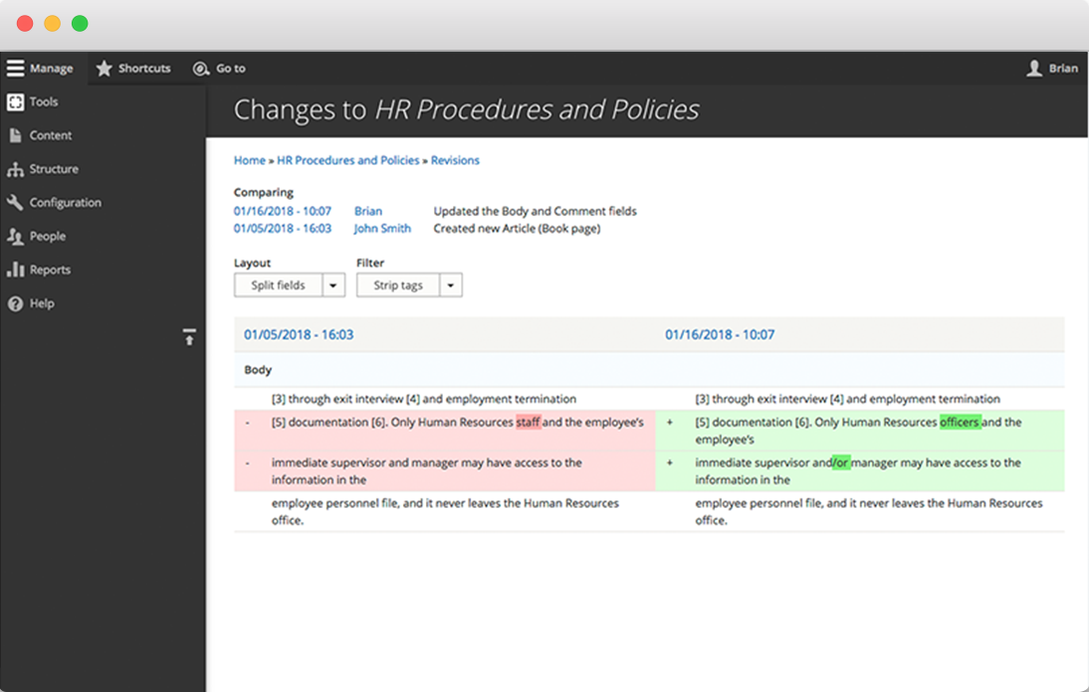
Task: Click the 'Body' field label row
Action: [649, 370]
